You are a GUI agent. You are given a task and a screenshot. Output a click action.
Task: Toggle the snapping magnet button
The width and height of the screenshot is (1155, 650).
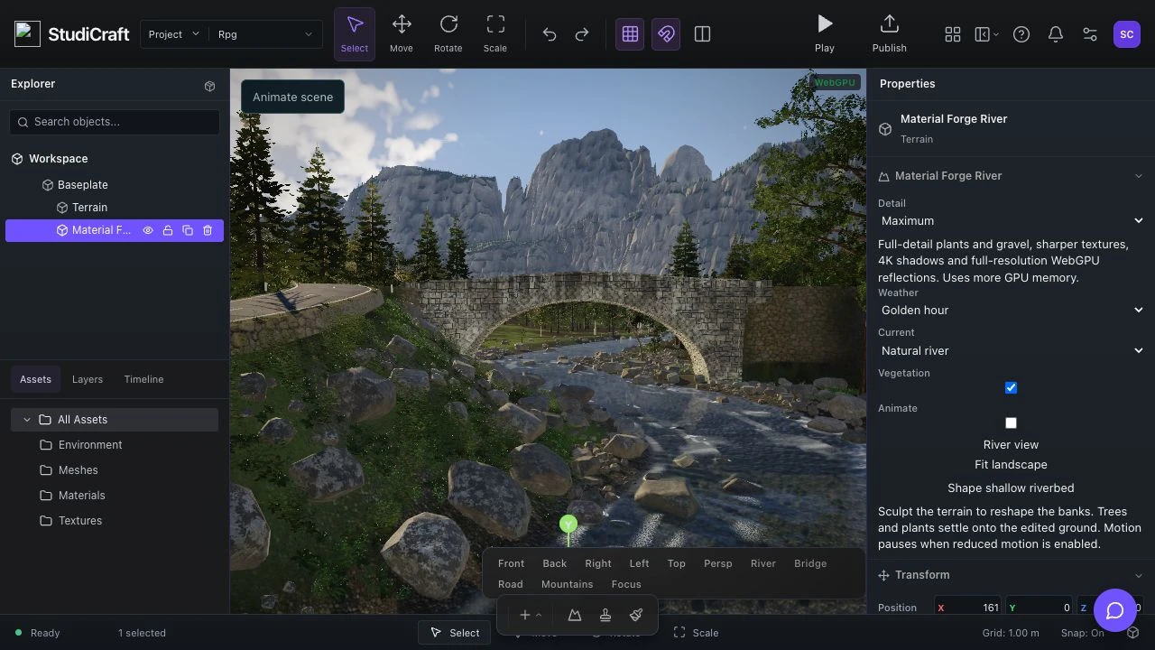pyautogui.click(x=666, y=34)
